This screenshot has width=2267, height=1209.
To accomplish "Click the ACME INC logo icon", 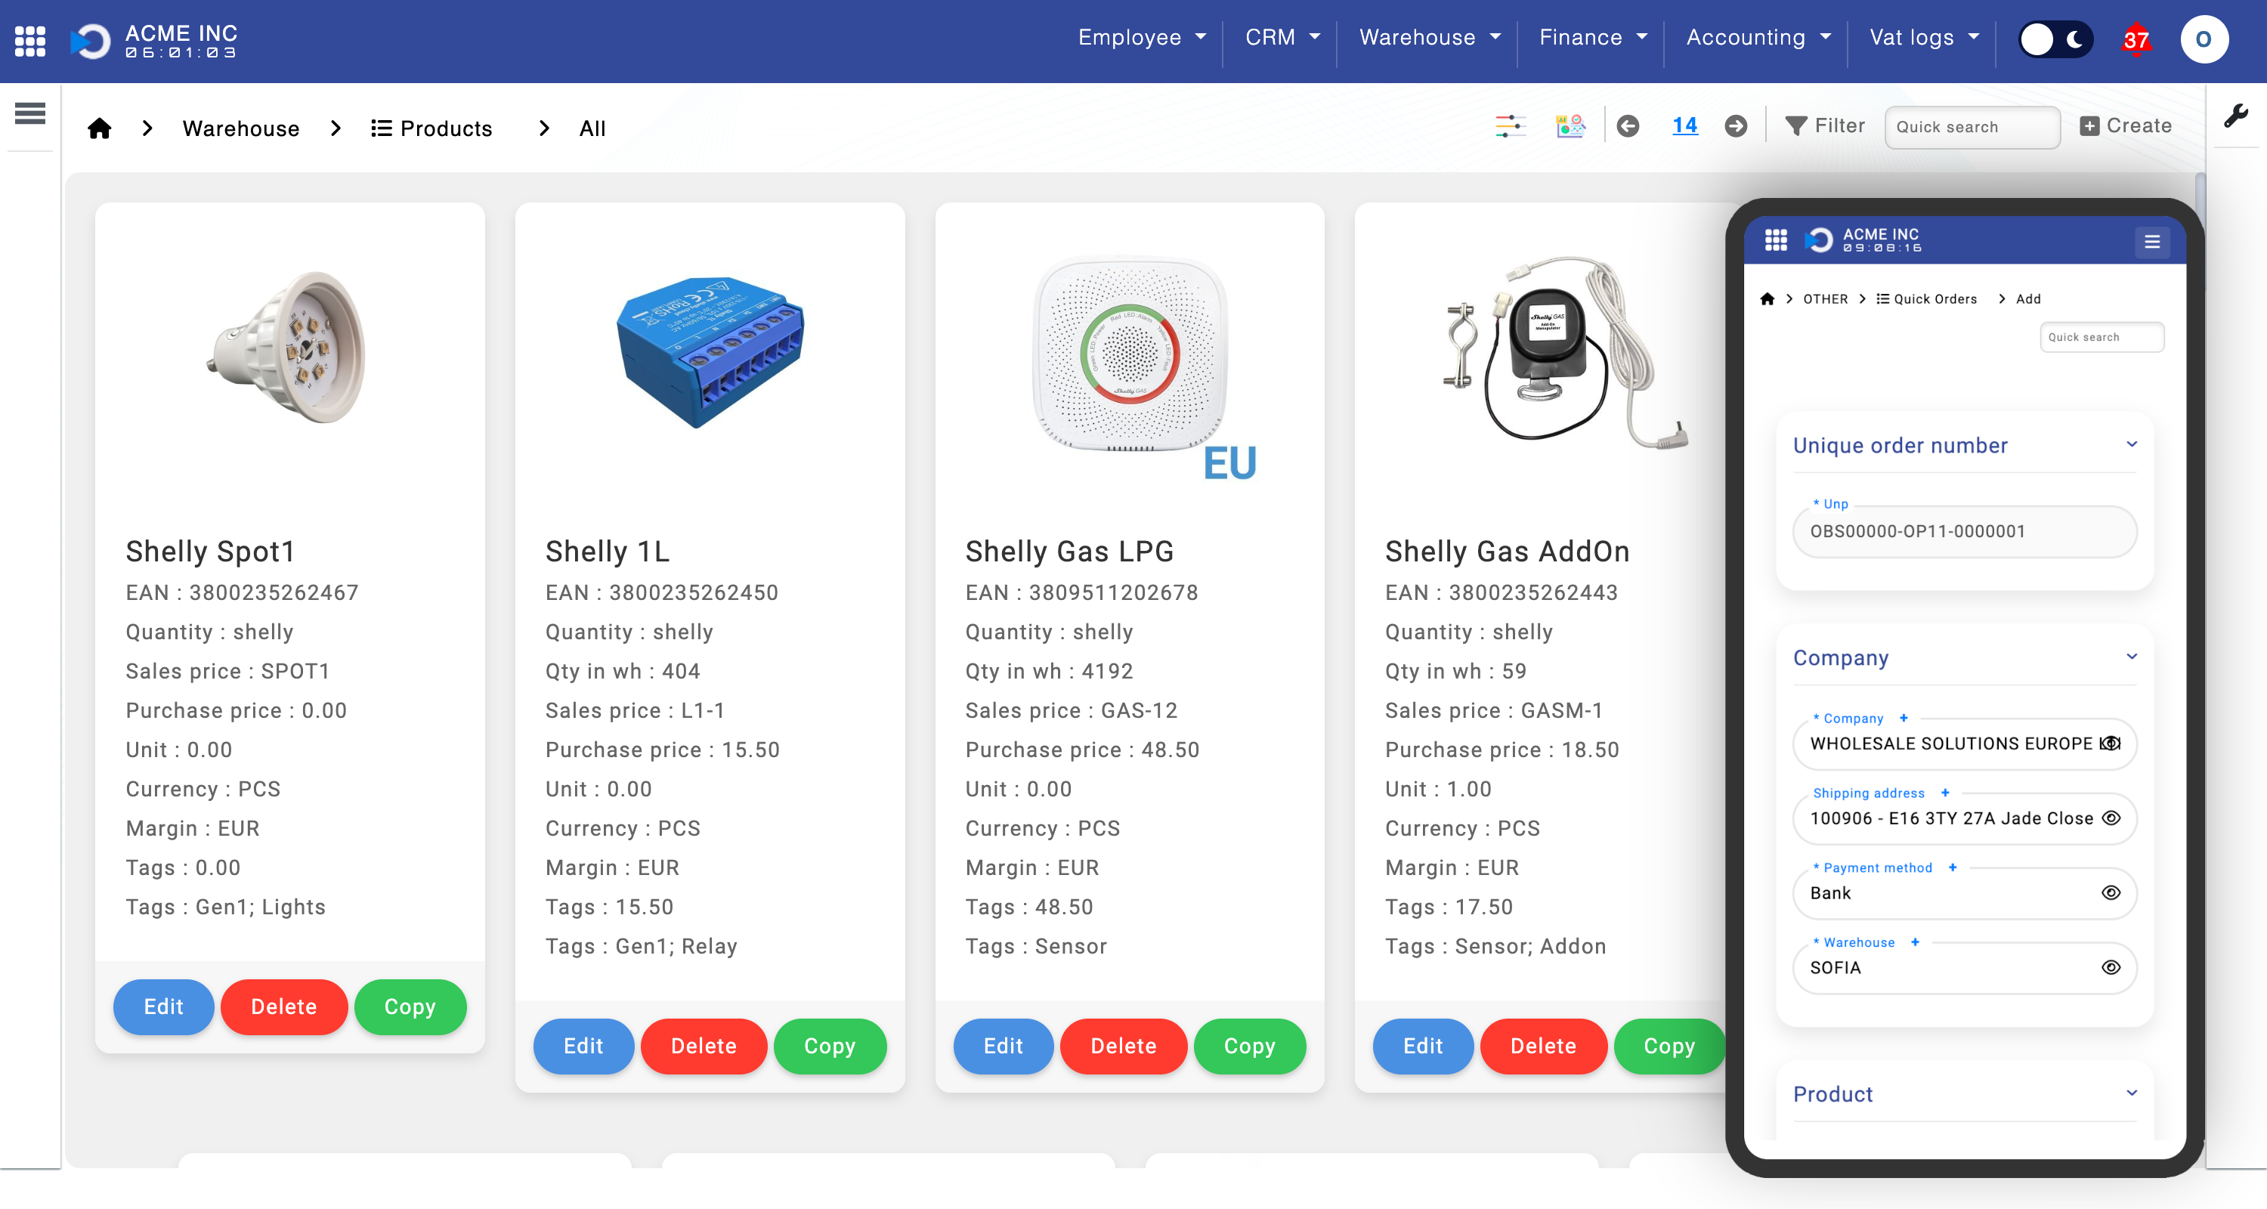I will (x=90, y=41).
